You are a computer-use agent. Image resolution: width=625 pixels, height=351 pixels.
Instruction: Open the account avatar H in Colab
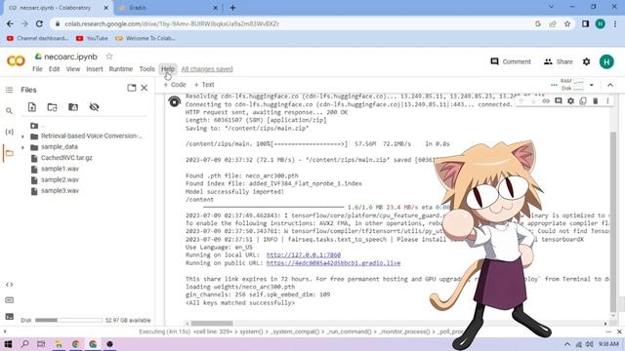606,61
